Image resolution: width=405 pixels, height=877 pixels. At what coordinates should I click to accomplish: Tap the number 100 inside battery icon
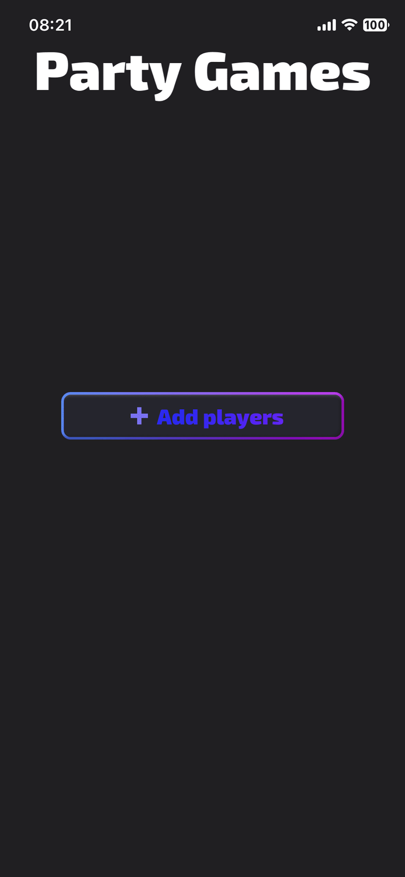click(x=375, y=25)
